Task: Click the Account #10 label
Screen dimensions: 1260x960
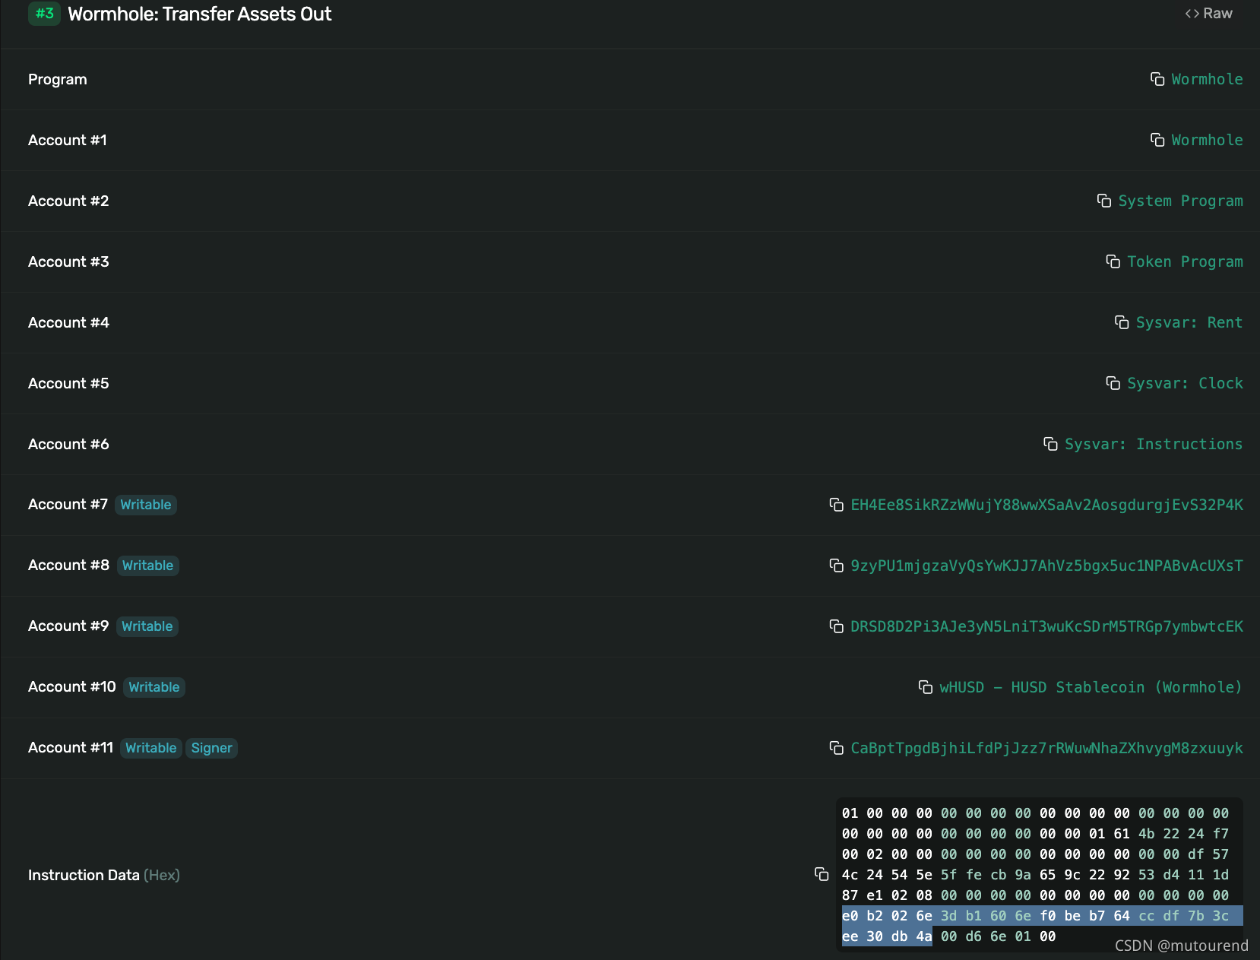Action: 72,686
